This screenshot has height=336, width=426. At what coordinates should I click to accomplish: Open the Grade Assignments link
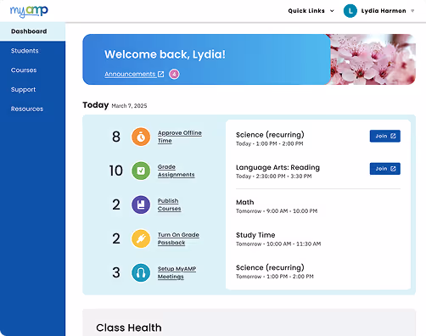(x=176, y=171)
